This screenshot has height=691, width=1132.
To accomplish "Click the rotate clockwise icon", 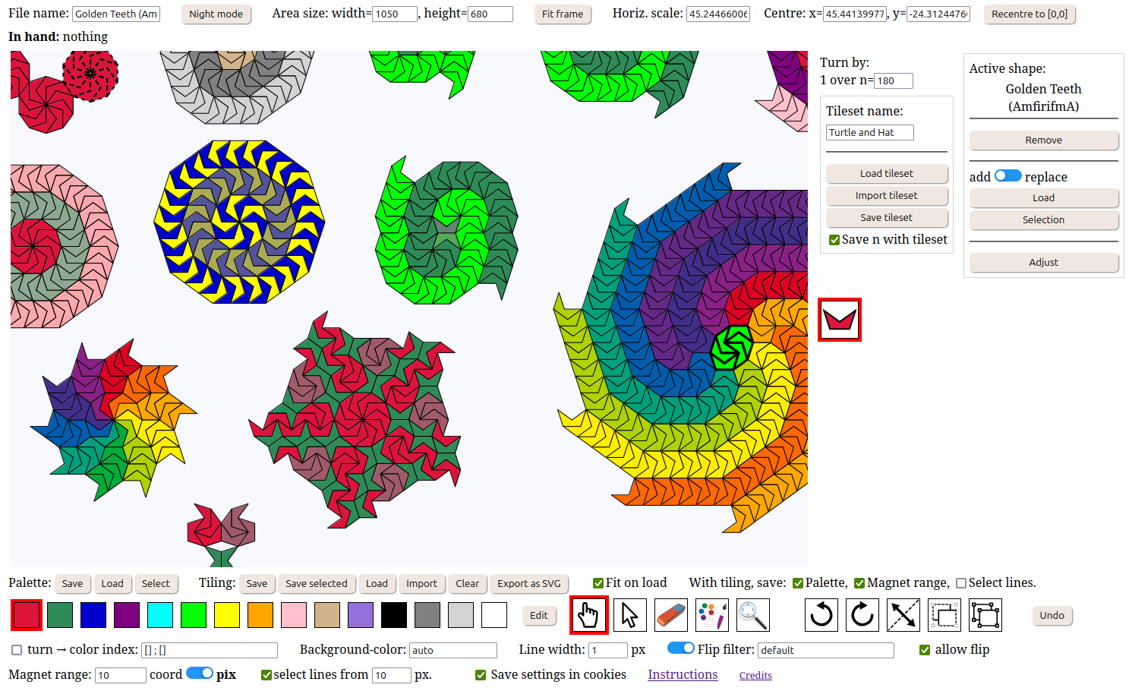I will [x=862, y=615].
